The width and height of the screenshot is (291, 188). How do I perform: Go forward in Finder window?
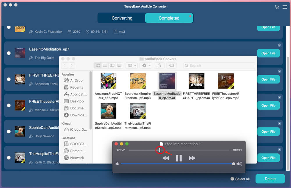(x=72, y=65)
